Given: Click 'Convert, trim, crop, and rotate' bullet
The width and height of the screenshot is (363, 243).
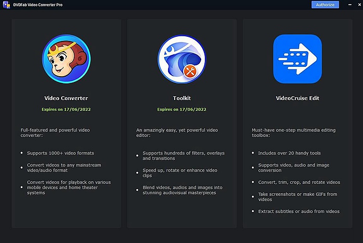Looking at the screenshot, I should click(x=299, y=182).
